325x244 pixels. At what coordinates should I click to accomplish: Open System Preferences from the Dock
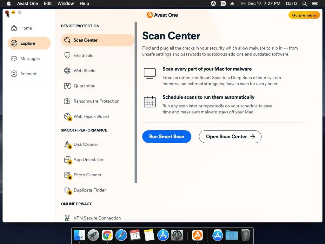pyautogui.click(x=177, y=235)
